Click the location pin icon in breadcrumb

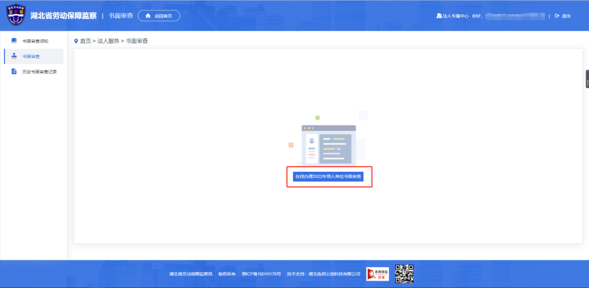[76, 41]
